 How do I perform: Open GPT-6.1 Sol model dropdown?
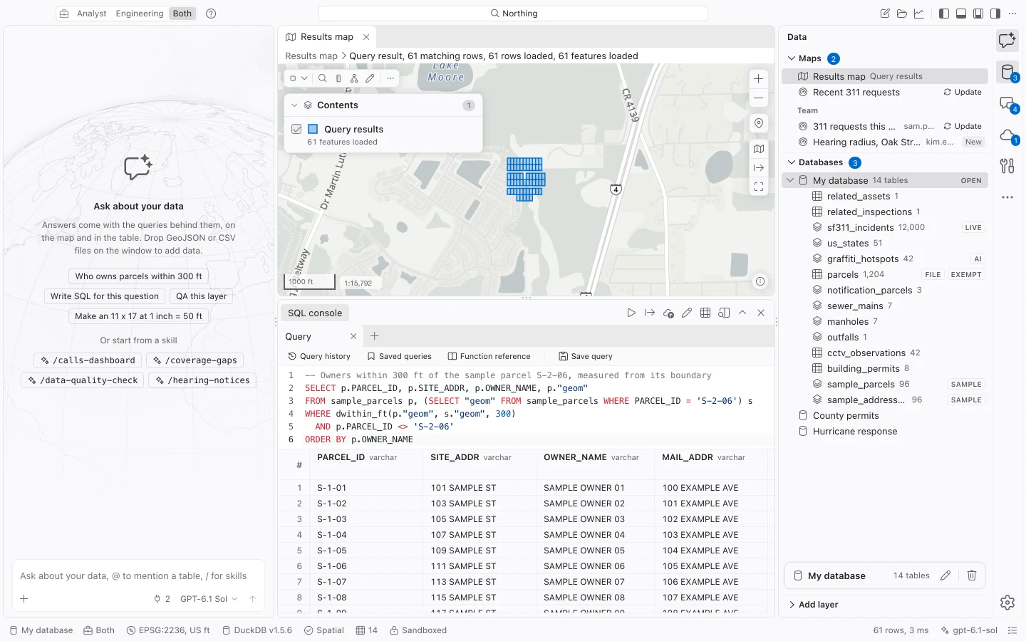click(209, 599)
